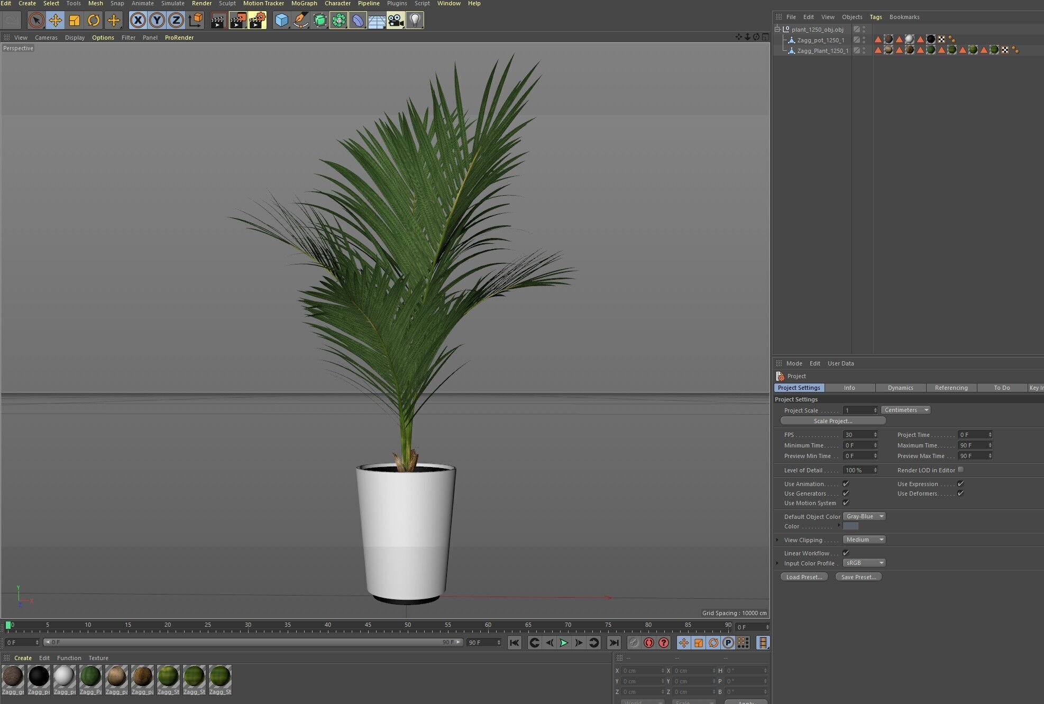Open the Bend deformer icon

tap(358, 21)
